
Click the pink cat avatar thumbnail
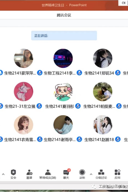tap(23, 92)
